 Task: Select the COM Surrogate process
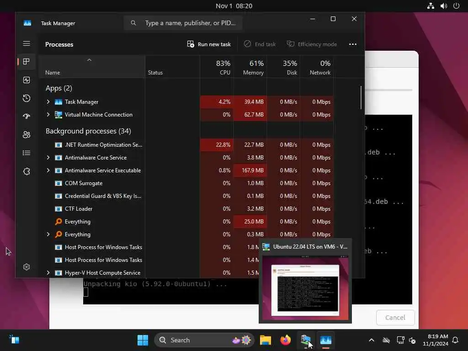tap(186, 183)
